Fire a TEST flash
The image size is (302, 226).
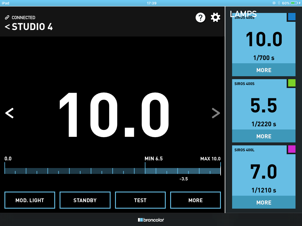pyautogui.click(x=140, y=200)
